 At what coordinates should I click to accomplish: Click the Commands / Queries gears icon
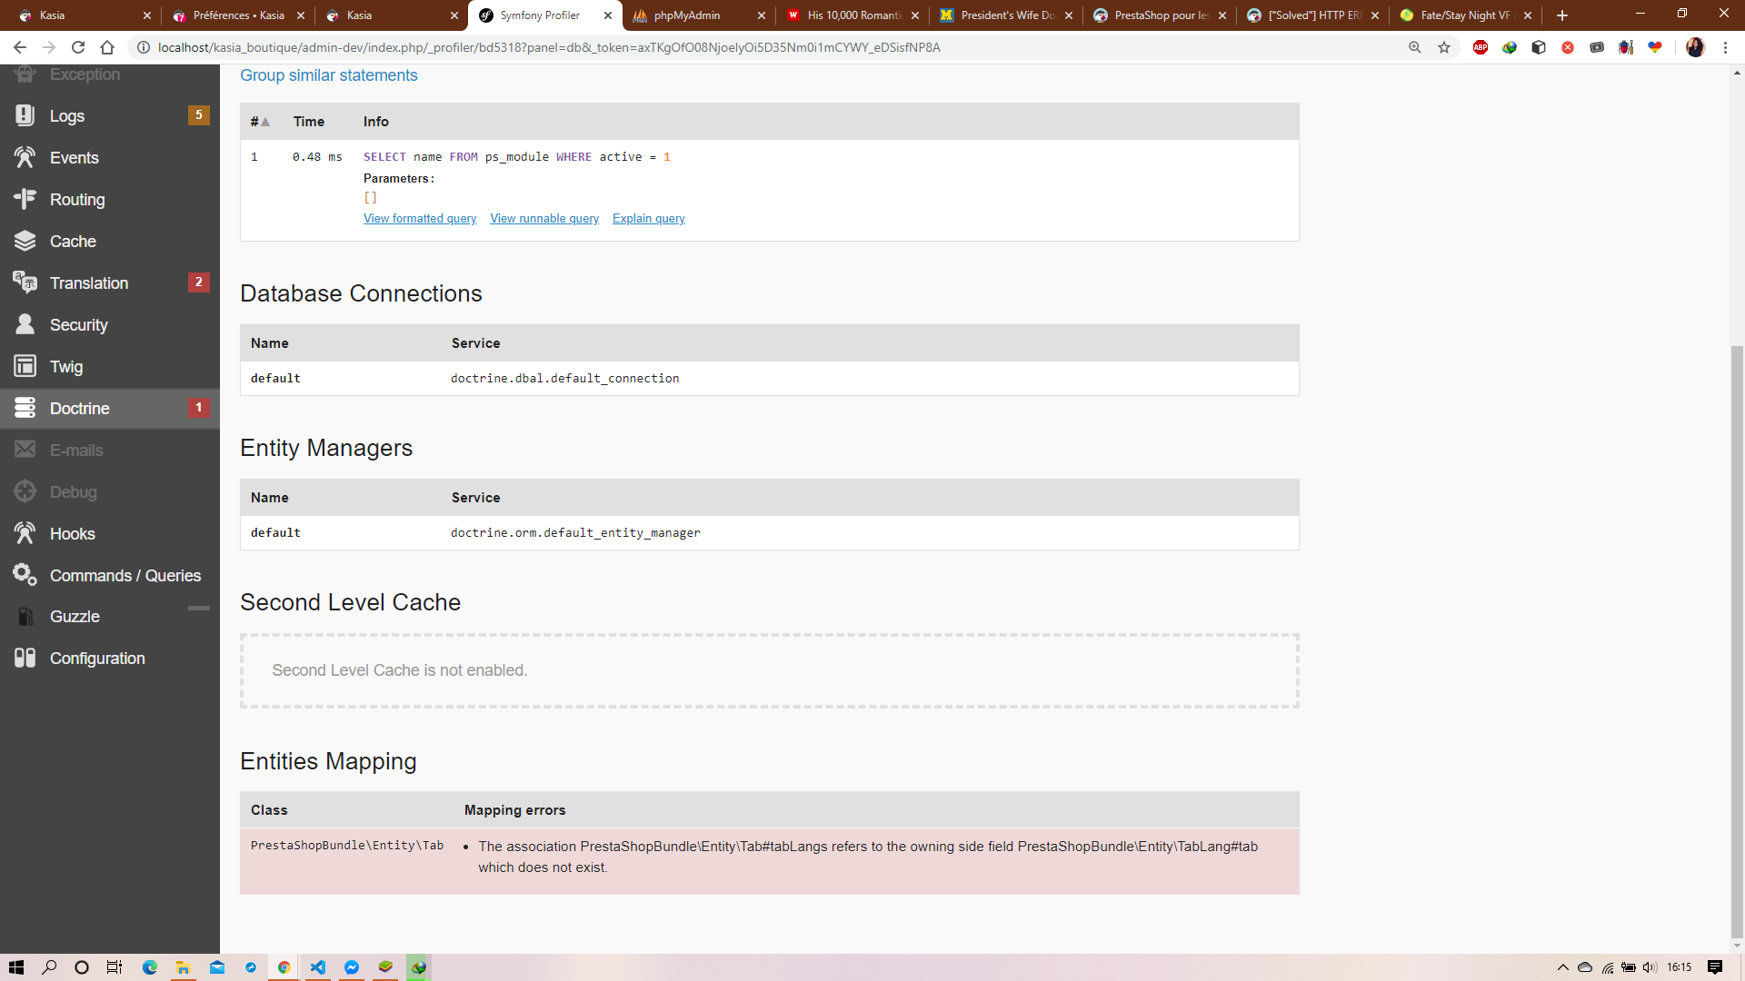point(25,575)
